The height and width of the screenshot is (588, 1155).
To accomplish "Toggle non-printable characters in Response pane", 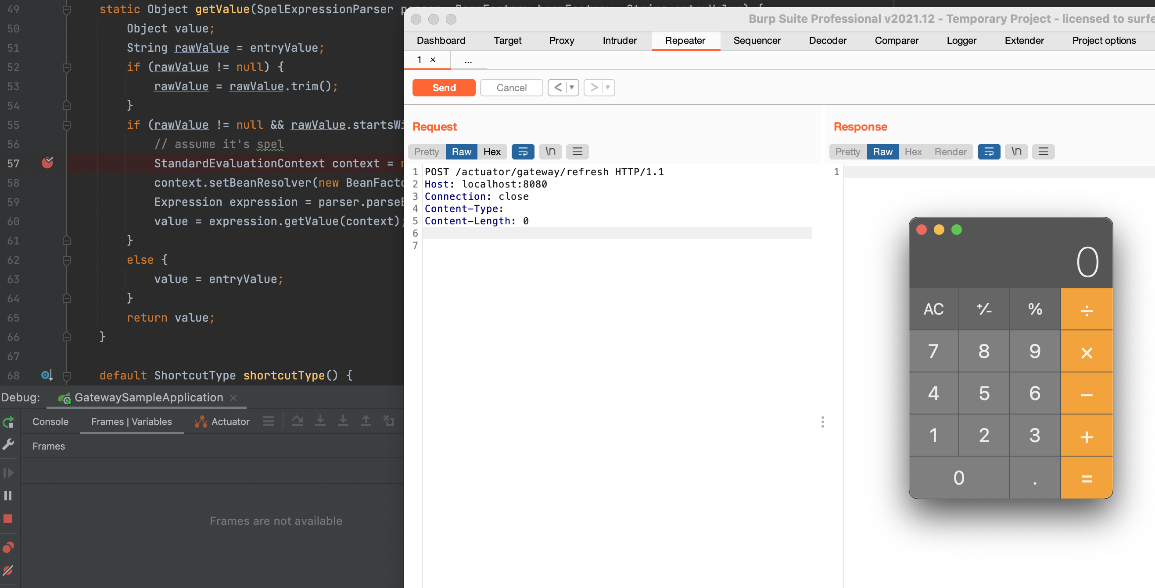I will (x=1016, y=151).
